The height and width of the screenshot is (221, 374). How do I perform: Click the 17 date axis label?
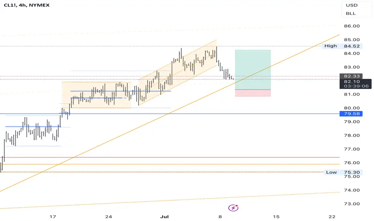click(53, 217)
